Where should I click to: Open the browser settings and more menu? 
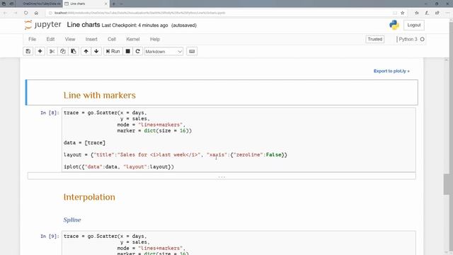pos(448,13)
